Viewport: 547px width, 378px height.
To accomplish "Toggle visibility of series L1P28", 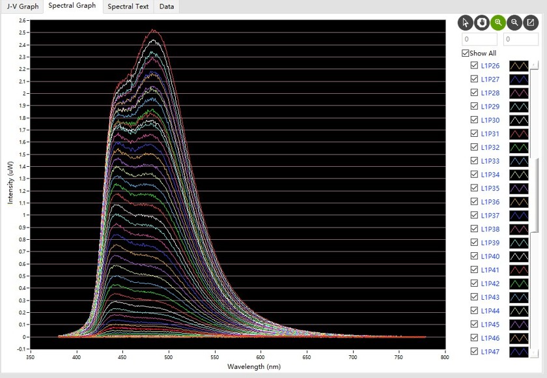I will [474, 93].
